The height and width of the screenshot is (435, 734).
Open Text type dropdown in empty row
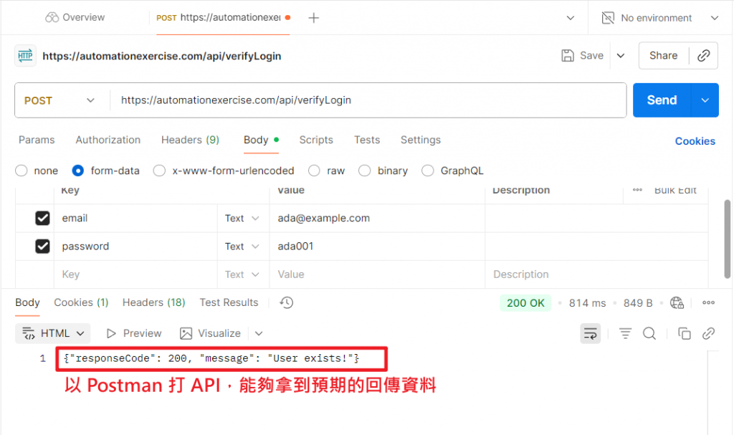(242, 274)
